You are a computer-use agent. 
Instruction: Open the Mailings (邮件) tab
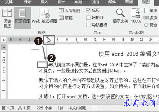(x=112, y=2)
